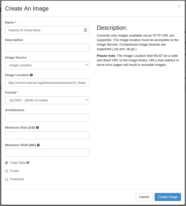The width and height of the screenshot is (186, 206).
Task: Click the Image Location help icon
Action: coord(31,75)
